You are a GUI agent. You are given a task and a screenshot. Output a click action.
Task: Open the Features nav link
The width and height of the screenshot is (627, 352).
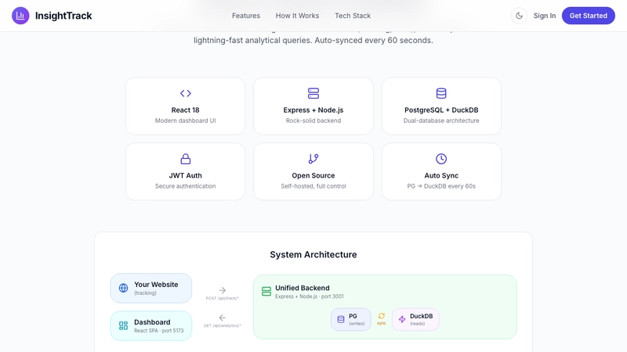[x=246, y=16]
